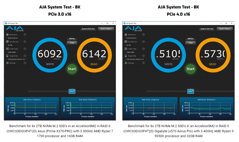Click Disk Writes (Capture) graph in PCIe 4.0 window
This screenshot has width=239, height=142.
(x=151, y=108)
